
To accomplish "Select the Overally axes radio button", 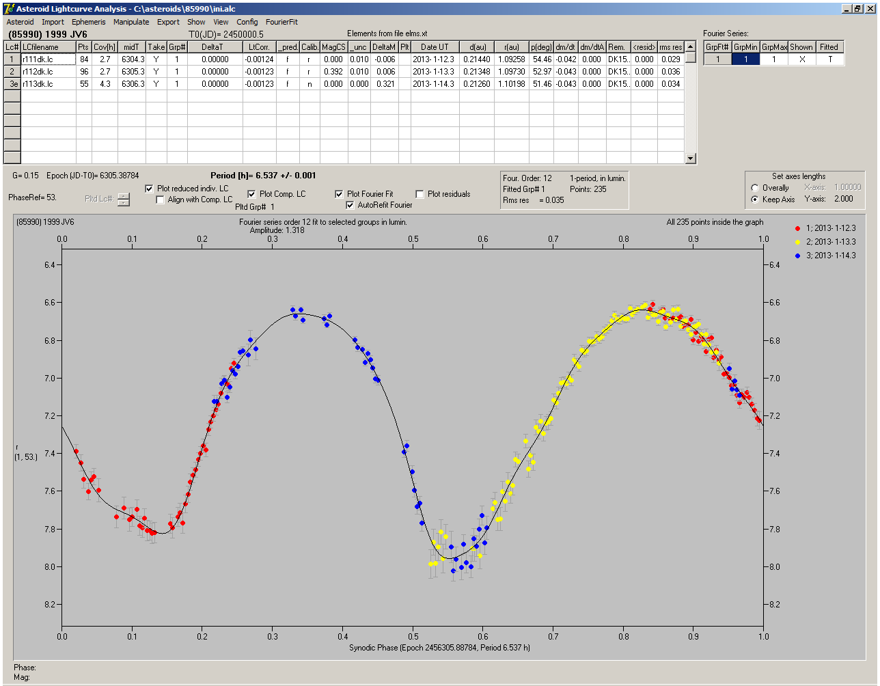I will [755, 188].
